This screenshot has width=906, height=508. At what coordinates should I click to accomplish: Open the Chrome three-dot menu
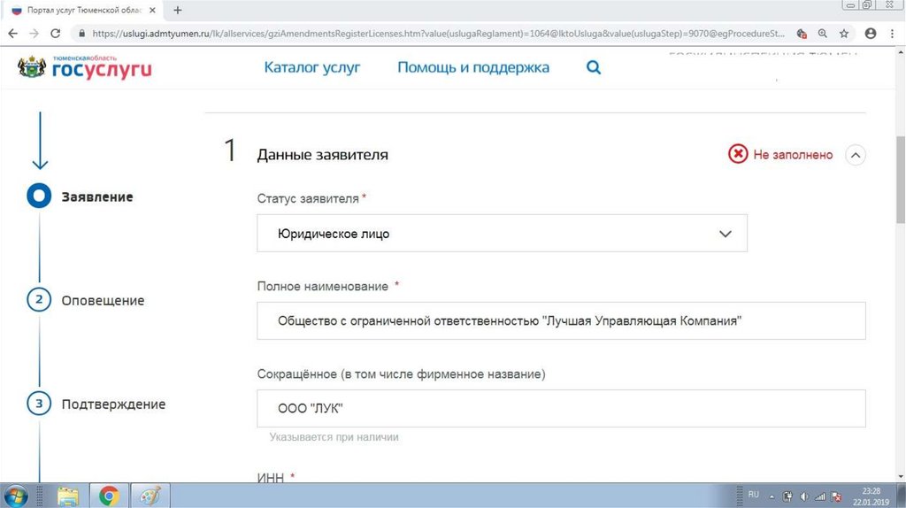pyautogui.click(x=892, y=34)
